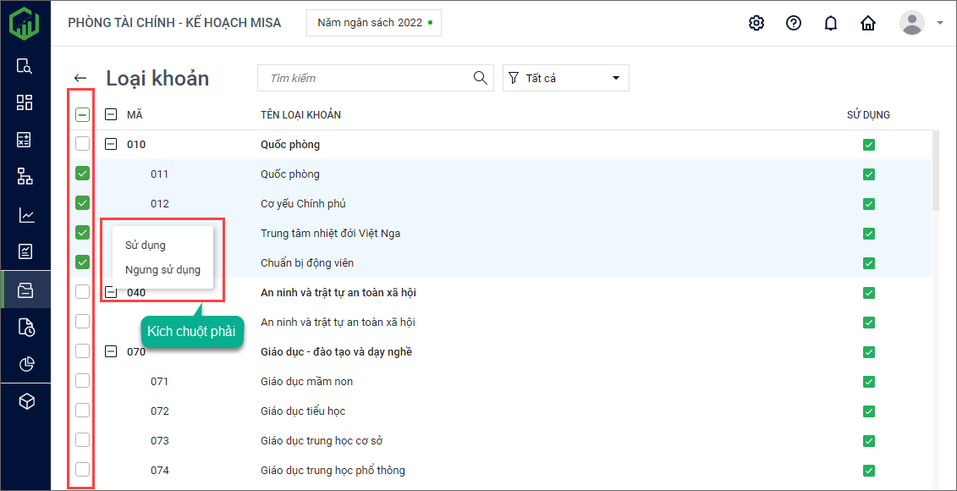
Task: Click the back arrow beside Loại khoản
Action: [80, 78]
